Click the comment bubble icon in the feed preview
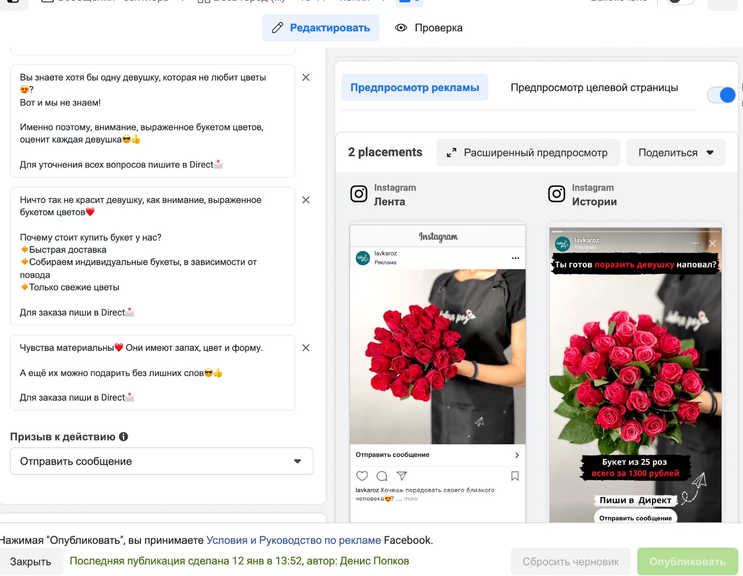The image size is (743, 576). 382,476
